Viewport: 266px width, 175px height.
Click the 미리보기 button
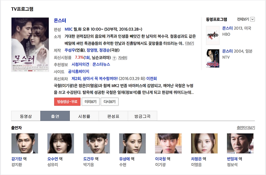tap(91, 102)
